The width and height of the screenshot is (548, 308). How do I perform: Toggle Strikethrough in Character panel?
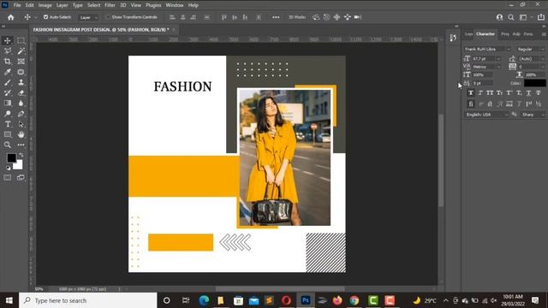(x=539, y=93)
